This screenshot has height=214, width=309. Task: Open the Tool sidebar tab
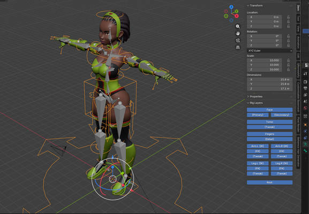[x=298, y=18]
